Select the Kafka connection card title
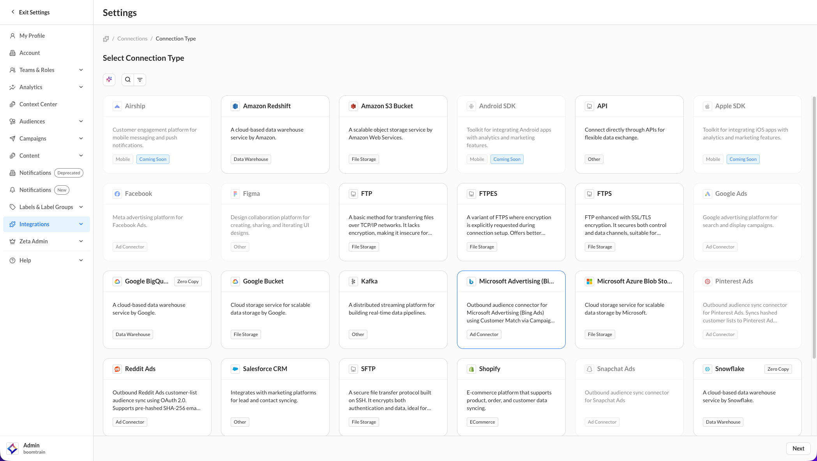The width and height of the screenshot is (817, 461). (x=369, y=281)
